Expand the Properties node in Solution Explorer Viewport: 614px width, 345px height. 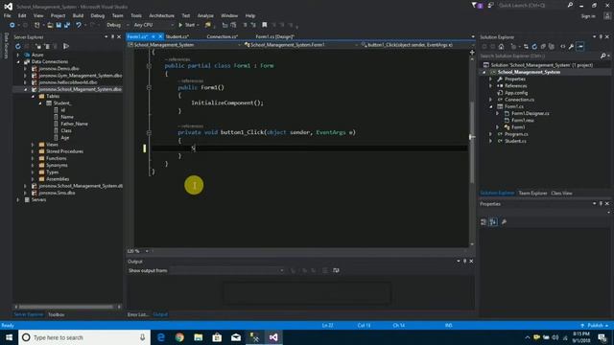[490, 79]
